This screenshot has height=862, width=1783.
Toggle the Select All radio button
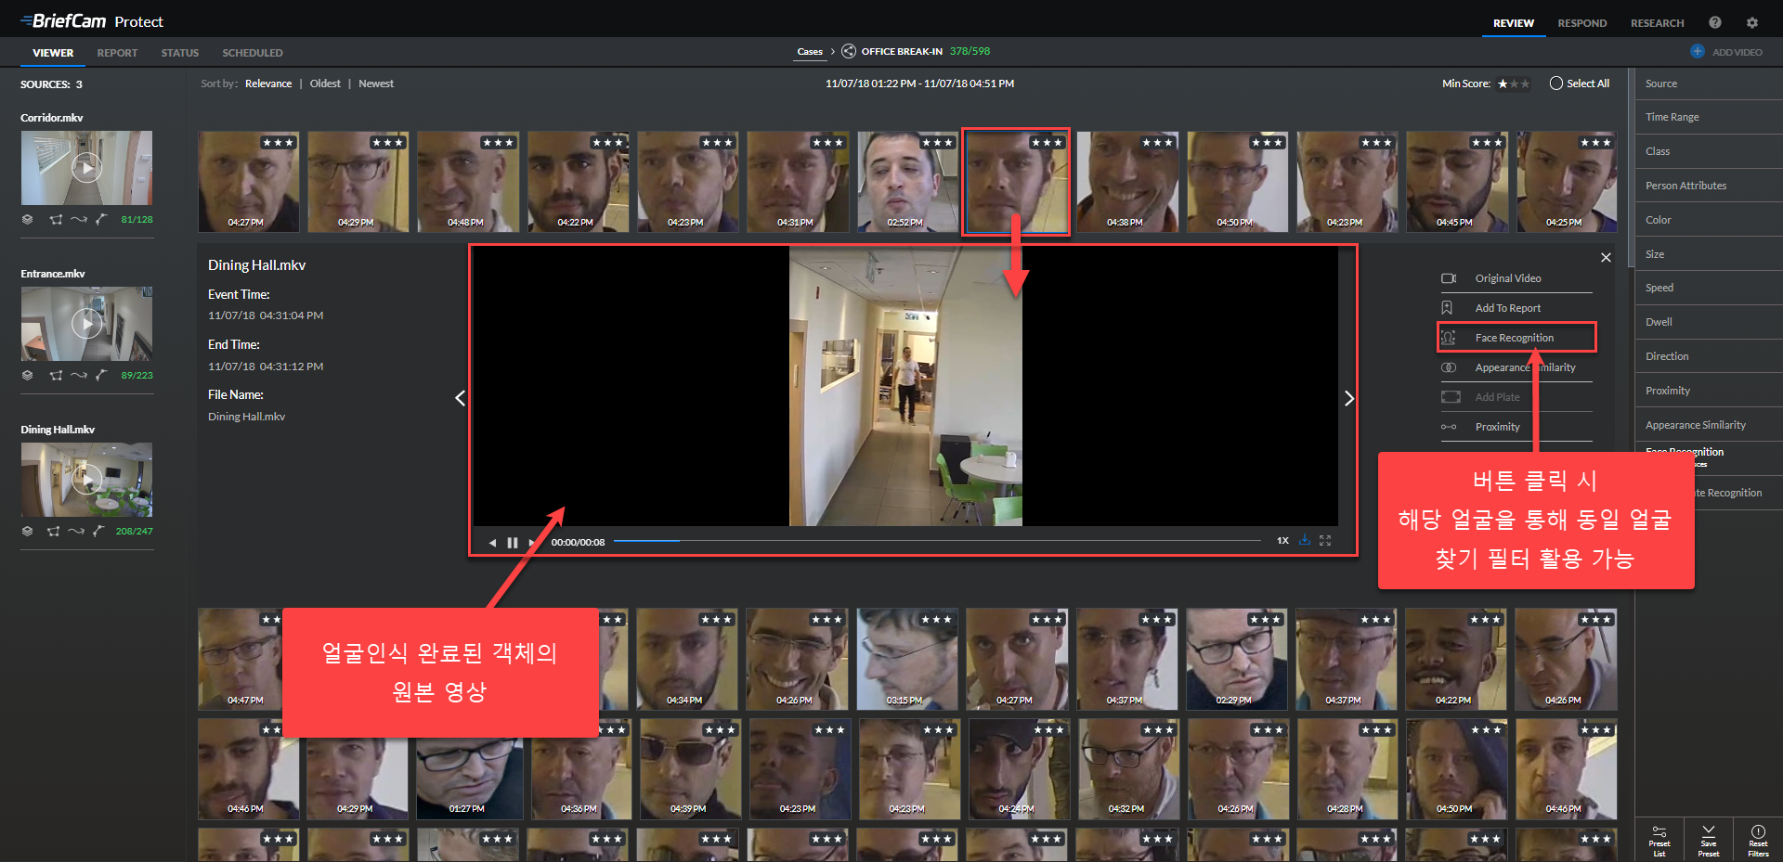click(1556, 84)
